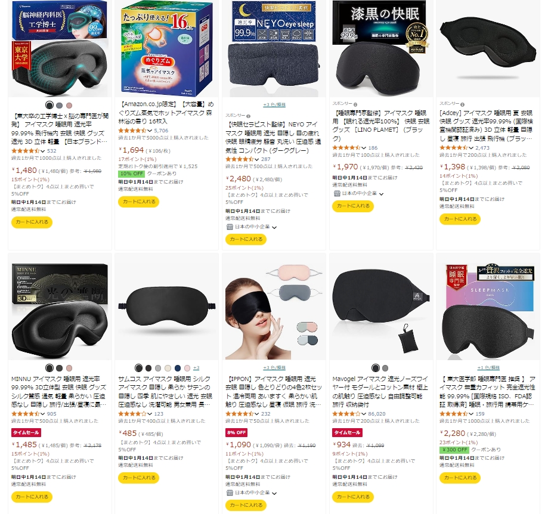
Task: Click small business badge icon under NEYO listing
Action: 230,227
